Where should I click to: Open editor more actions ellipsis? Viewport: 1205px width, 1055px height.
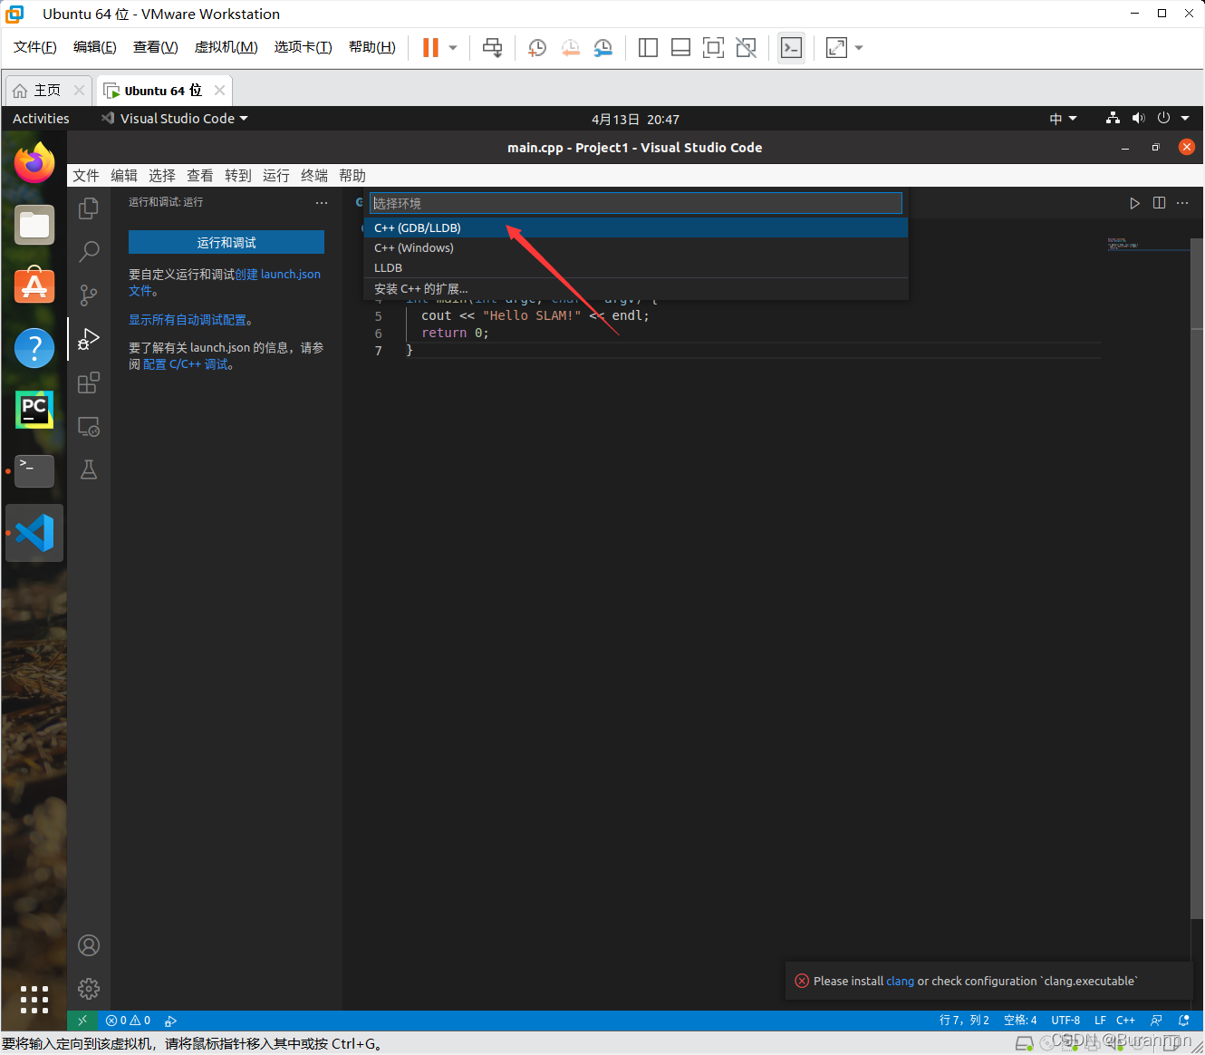coord(1182,203)
